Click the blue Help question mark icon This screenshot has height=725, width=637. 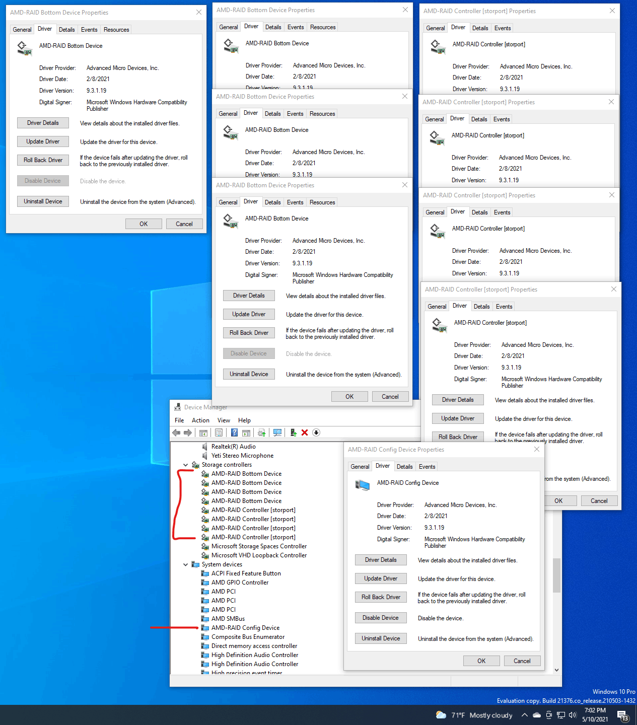click(234, 432)
